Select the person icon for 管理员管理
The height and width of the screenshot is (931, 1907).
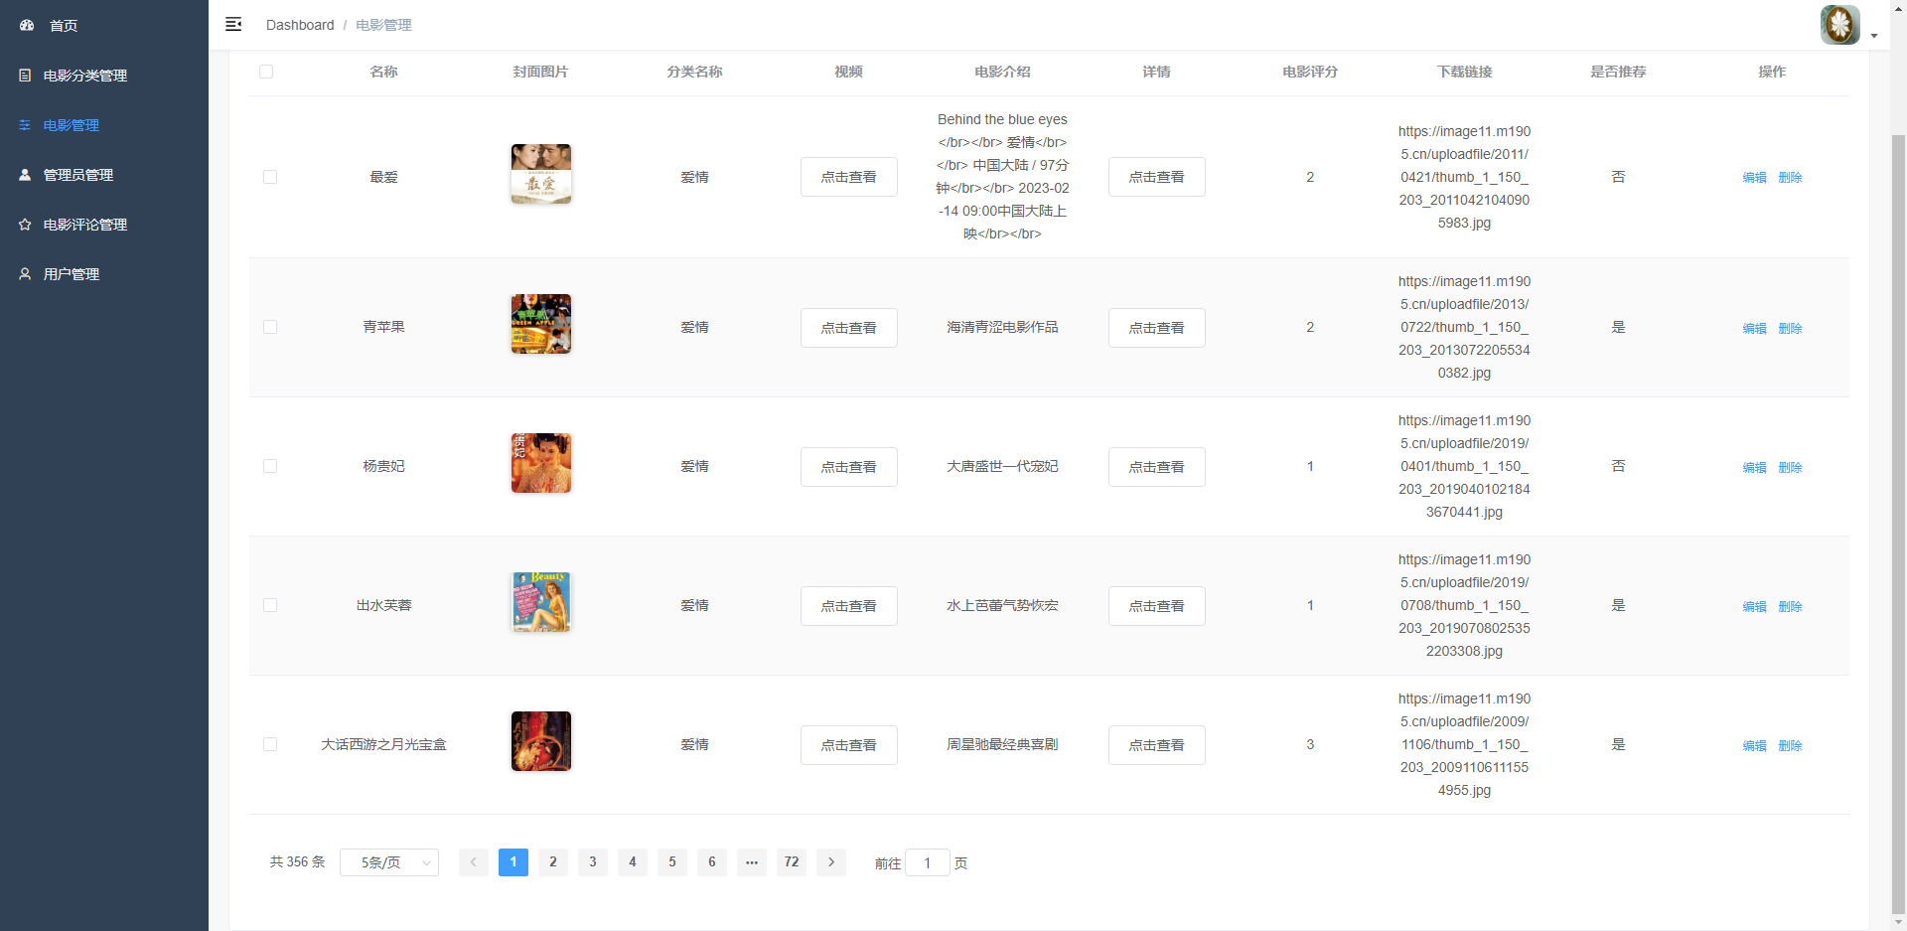pos(24,175)
